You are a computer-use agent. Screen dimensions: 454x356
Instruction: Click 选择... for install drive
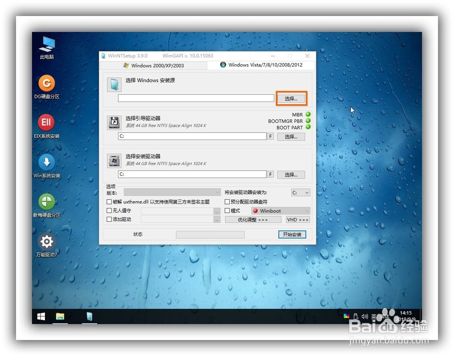pyautogui.click(x=291, y=175)
